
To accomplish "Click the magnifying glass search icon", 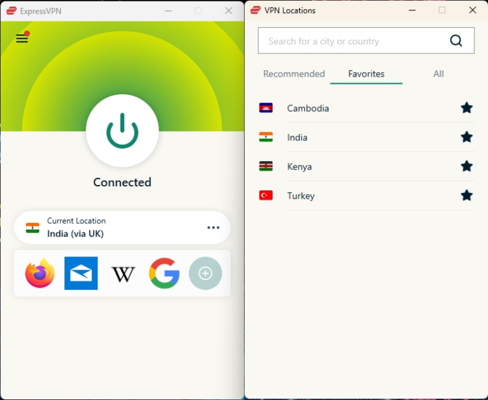I will point(456,41).
